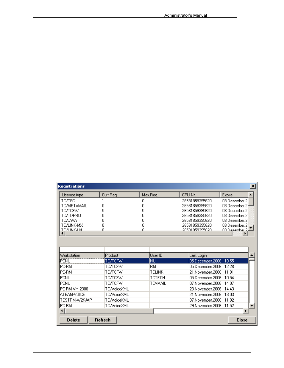
Task: Select the row with user TCVMAIL
Action: click(x=154, y=283)
